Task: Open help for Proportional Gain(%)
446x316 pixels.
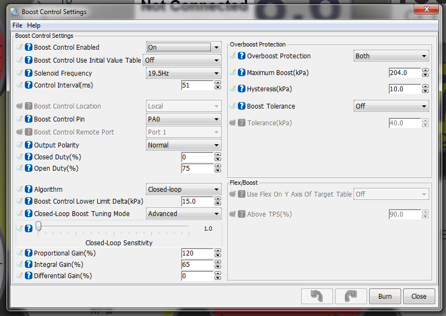Action: click(x=28, y=253)
